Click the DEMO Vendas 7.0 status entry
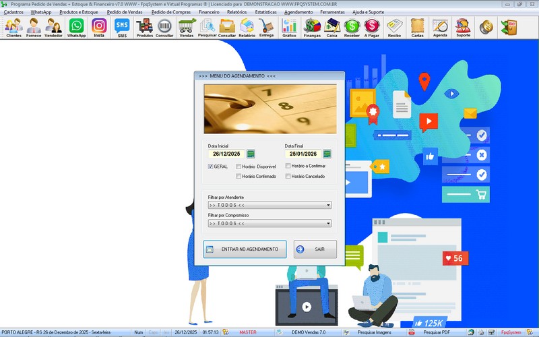The image size is (539, 337). pyautogui.click(x=309, y=332)
